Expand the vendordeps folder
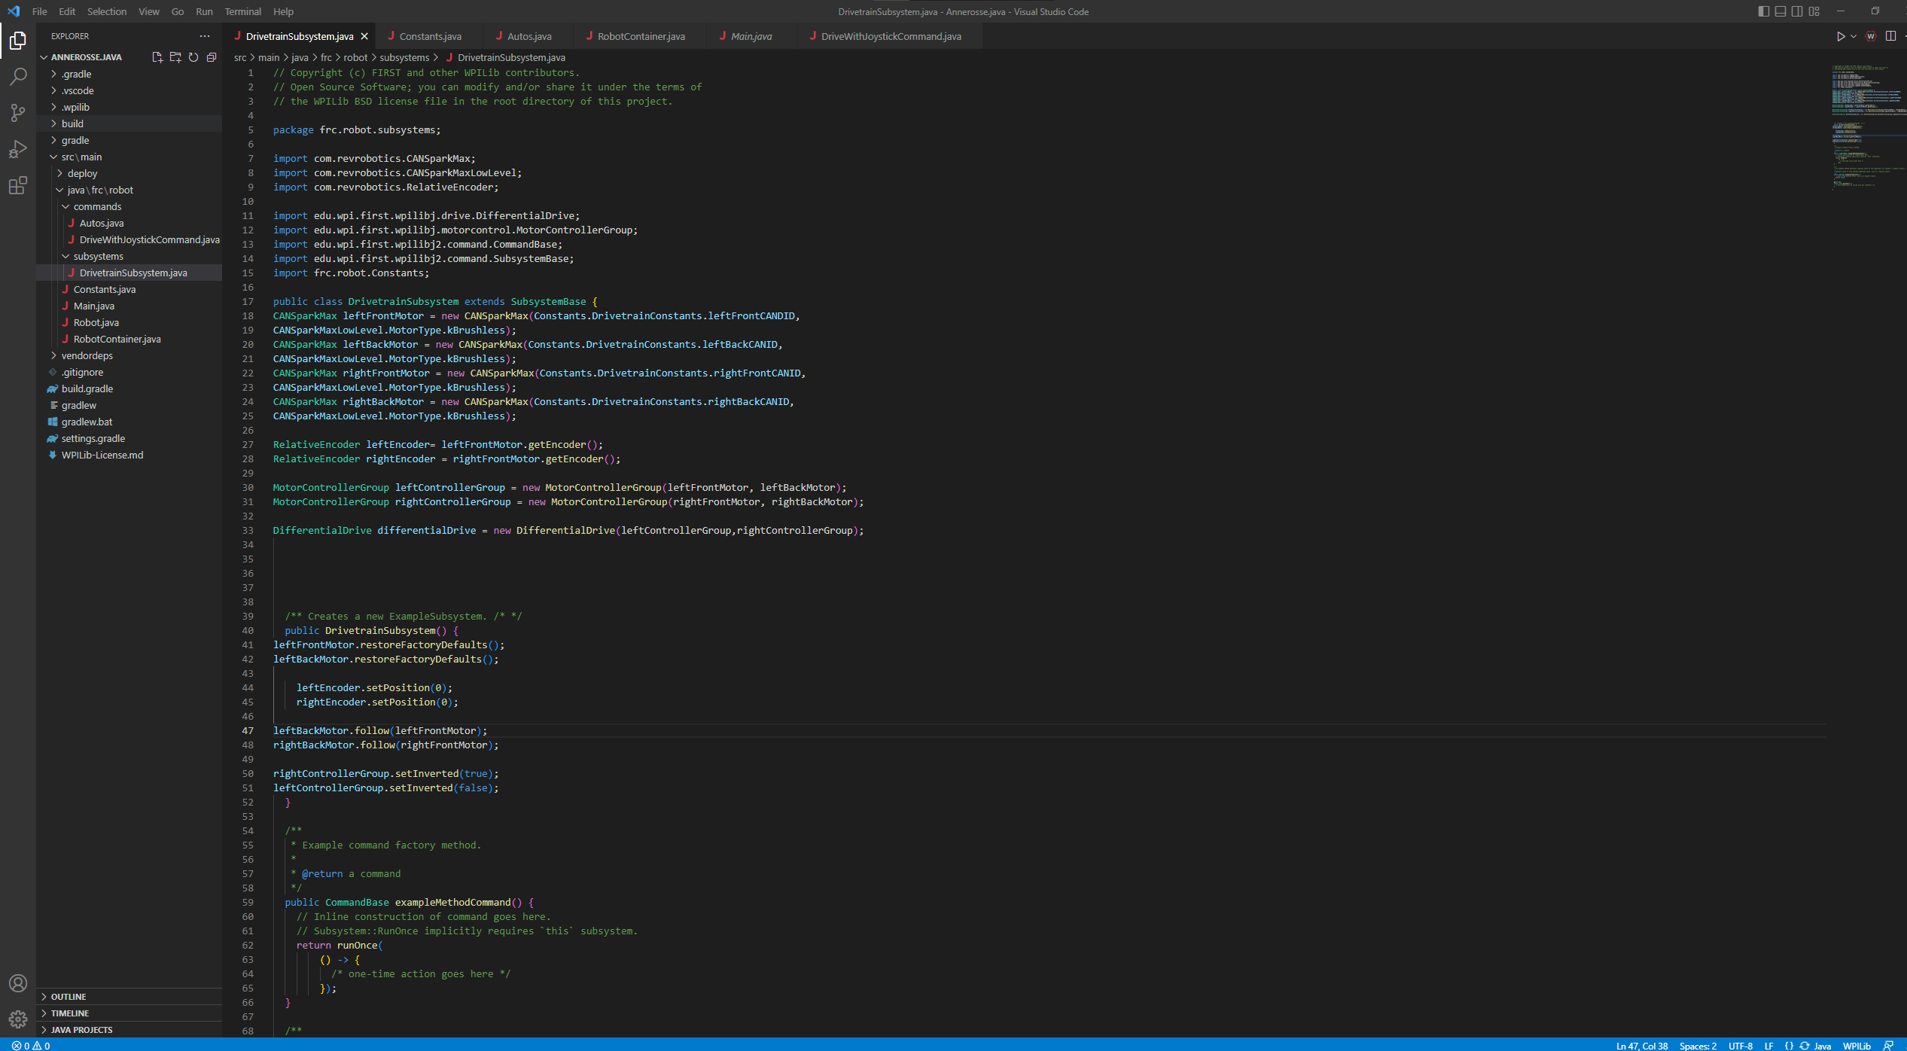Image resolution: width=1907 pixels, height=1051 pixels. (87, 355)
